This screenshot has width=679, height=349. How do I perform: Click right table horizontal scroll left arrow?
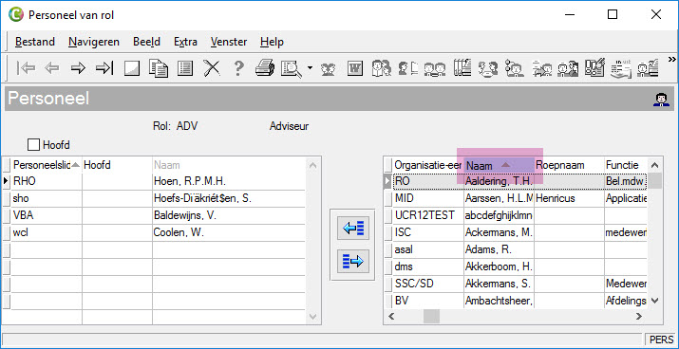tap(392, 316)
